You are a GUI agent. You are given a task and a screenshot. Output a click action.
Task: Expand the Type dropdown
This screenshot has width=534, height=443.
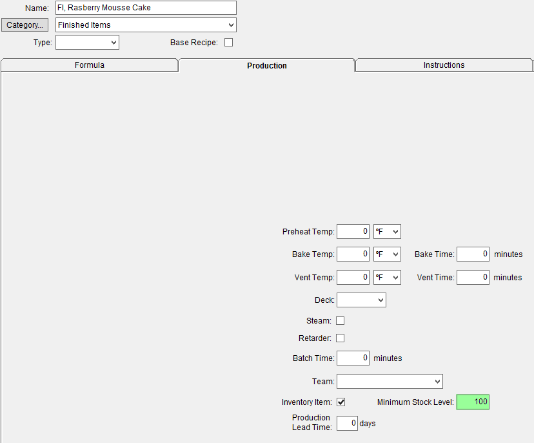pos(87,43)
